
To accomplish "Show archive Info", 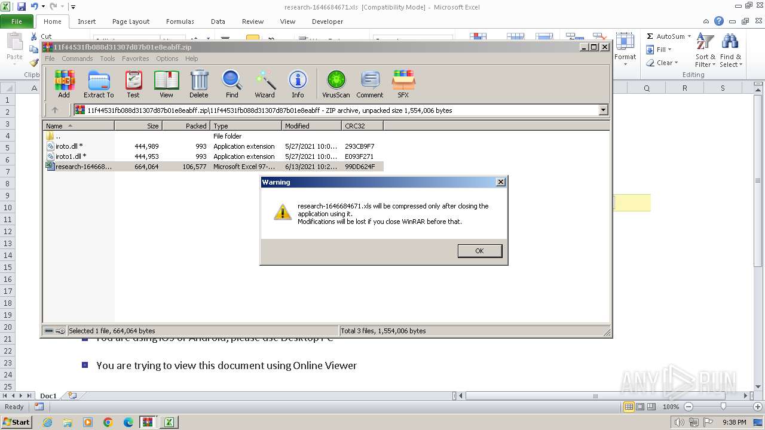I will (298, 84).
